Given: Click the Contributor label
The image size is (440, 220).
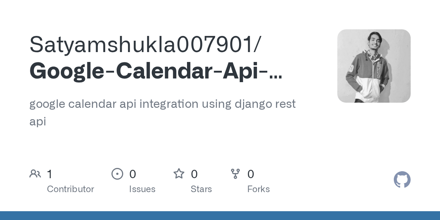Looking at the screenshot, I should tap(70, 189).
